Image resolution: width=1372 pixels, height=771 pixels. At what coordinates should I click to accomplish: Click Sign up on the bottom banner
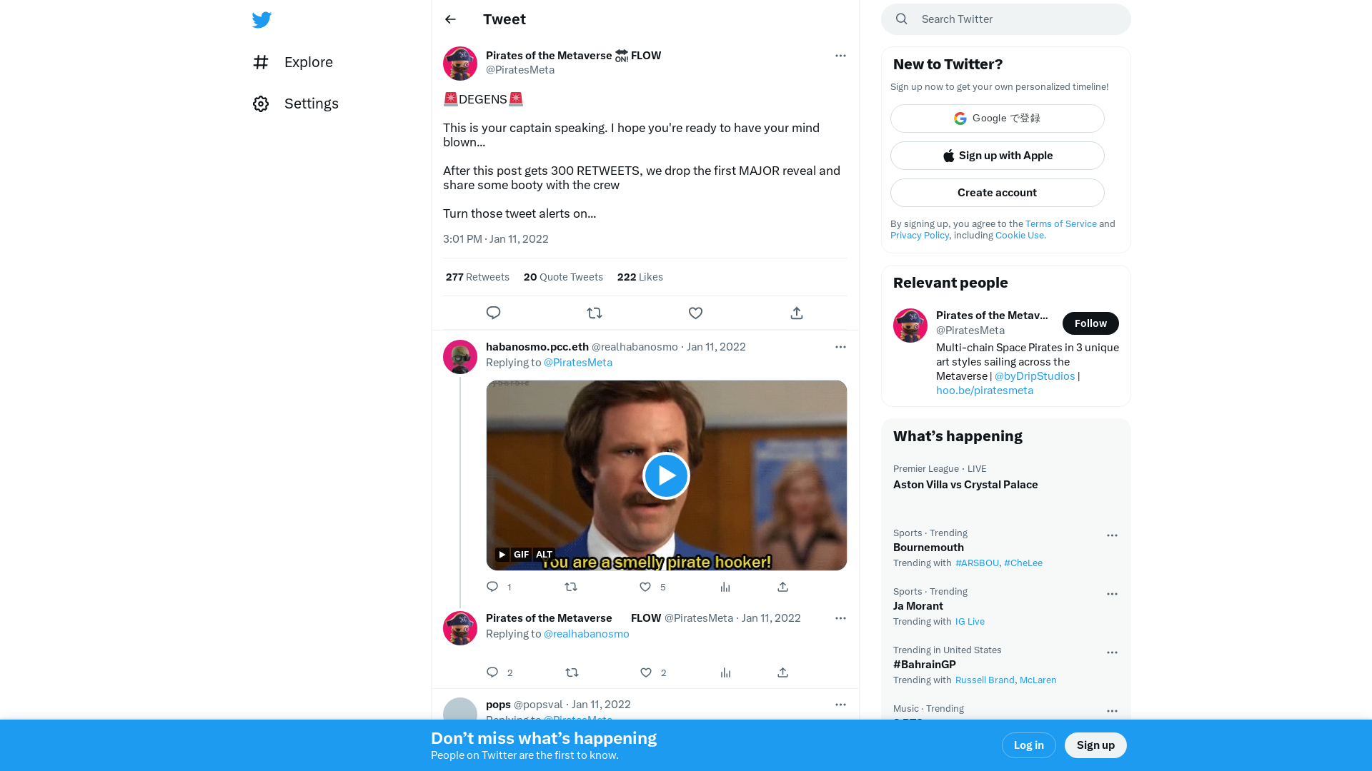[1095, 745]
